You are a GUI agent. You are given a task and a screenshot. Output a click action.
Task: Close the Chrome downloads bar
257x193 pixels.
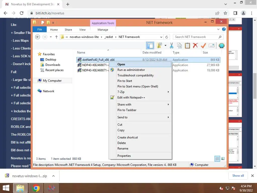point(252,176)
